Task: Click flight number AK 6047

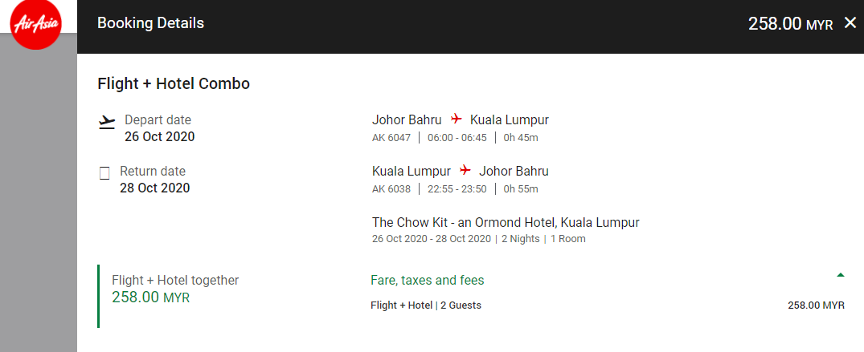Action: click(x=391, y=137)
